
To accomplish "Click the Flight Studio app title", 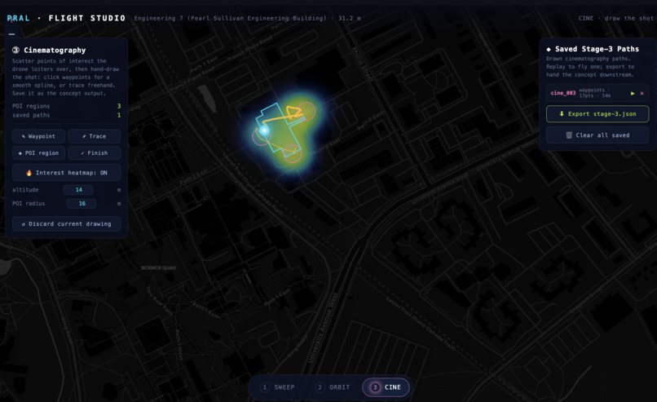I will pyautogui.click(x=67, y=18).
